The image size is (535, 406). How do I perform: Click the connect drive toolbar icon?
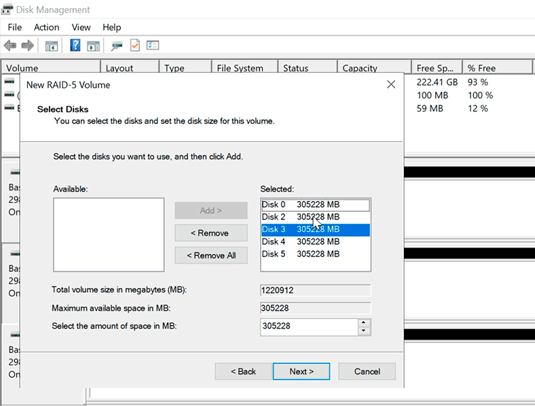117,46
